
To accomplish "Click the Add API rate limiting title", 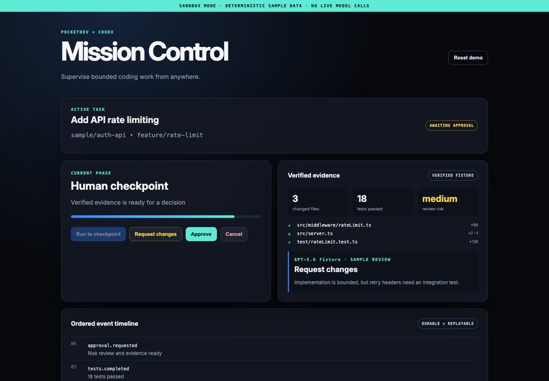I will point(115,120).
